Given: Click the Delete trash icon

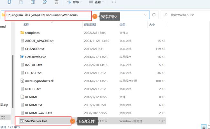Looking at the screenshot, I should 57,2.
